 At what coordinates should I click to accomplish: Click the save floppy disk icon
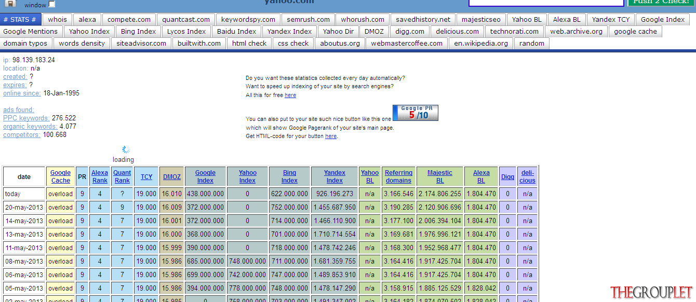tap(10, 3)
